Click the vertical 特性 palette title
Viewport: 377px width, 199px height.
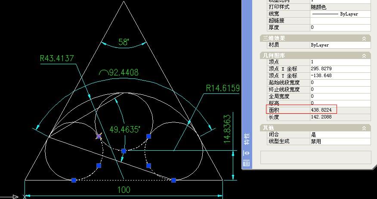(247, 139)
